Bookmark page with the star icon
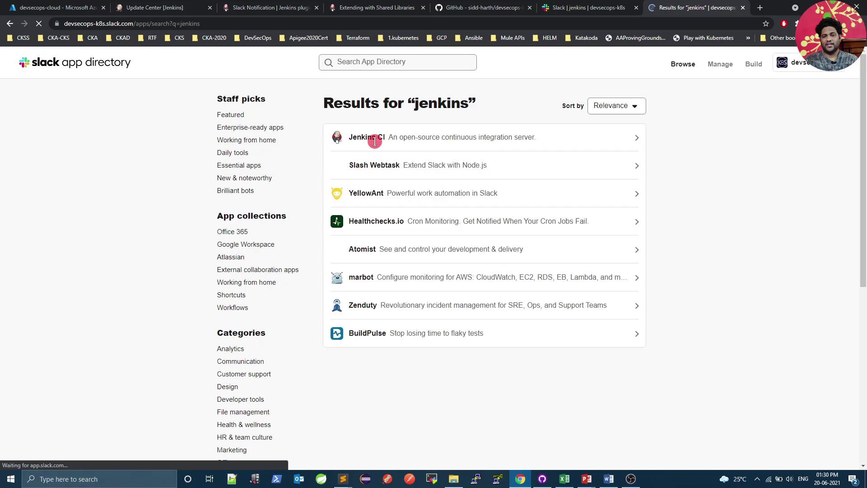867x488 pixels. (x=766, y=23)
